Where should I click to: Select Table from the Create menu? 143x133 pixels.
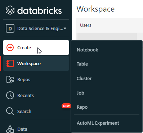82,64
